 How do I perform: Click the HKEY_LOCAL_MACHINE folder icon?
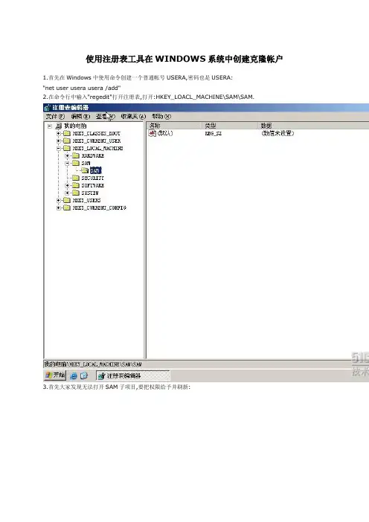(x=67, y=148)
